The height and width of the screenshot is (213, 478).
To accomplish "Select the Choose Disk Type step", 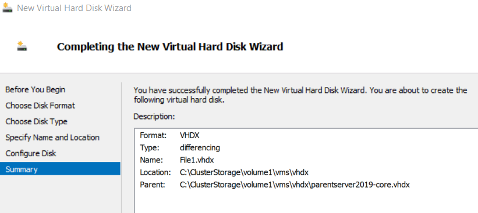I will click(x=36, y=121).
